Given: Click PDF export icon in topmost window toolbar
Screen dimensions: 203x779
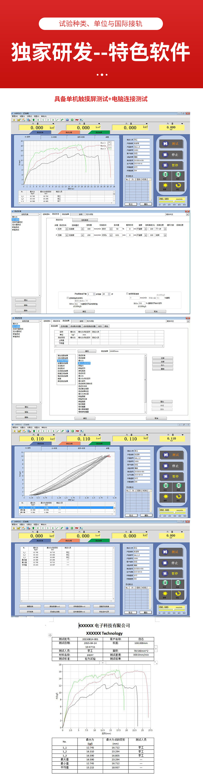Looking at the screenshot, I should [x=77, y=120].
